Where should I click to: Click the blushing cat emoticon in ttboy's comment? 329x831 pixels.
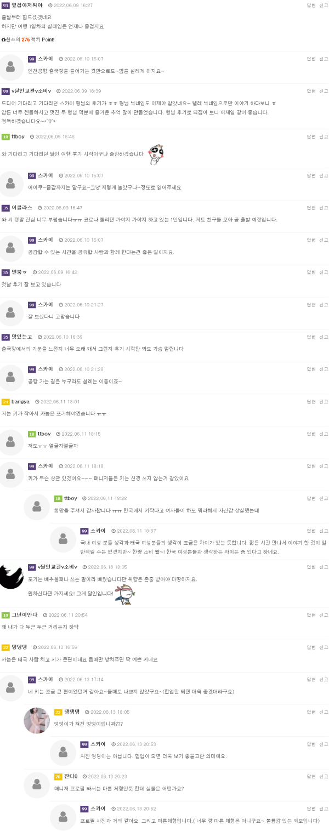click(x=156, y=155)
